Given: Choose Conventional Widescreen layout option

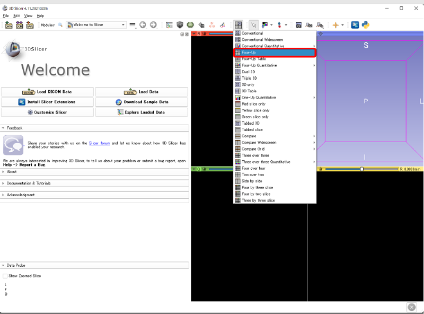Looking at the screenshot, I should (x=262, y=40).
